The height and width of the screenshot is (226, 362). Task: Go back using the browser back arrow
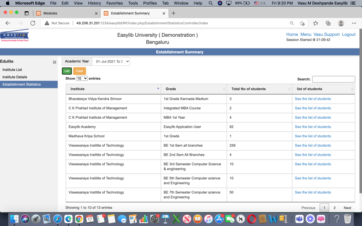pyautogui.click(x=8, y=23)
